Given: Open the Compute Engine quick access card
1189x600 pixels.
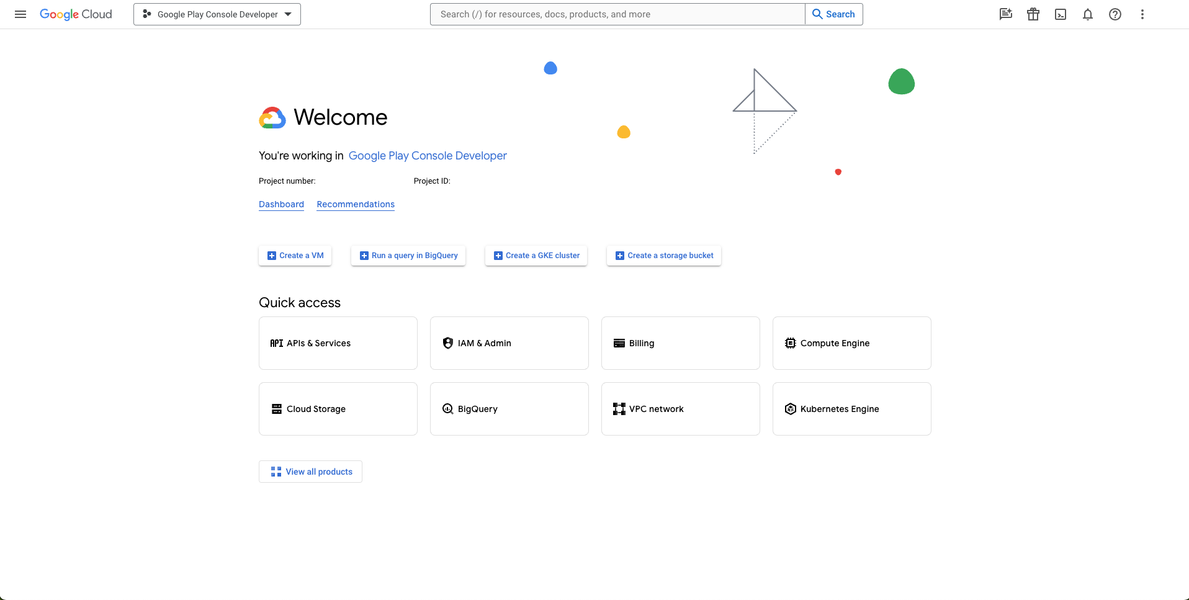Looking at the screenshot, I should (851, 343).
